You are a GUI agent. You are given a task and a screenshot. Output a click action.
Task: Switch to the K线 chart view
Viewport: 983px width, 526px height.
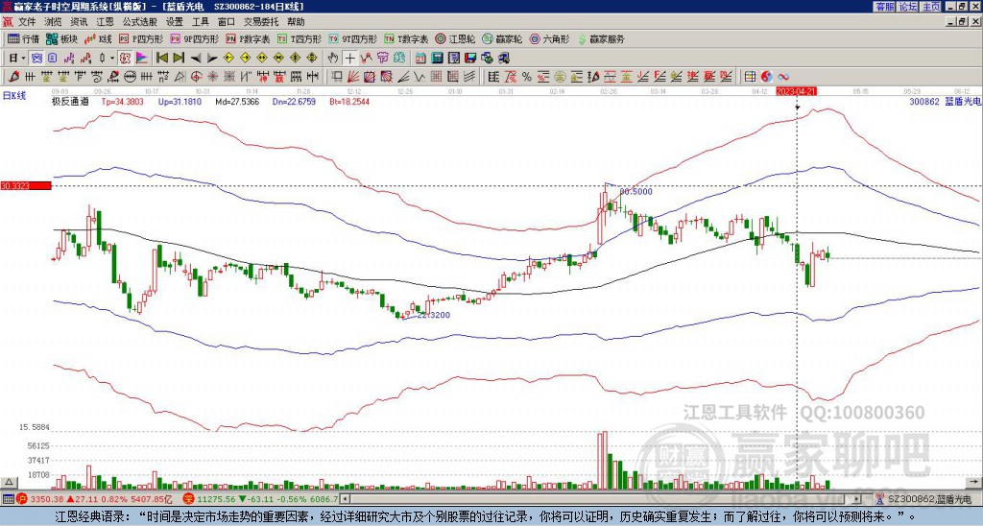97,38
